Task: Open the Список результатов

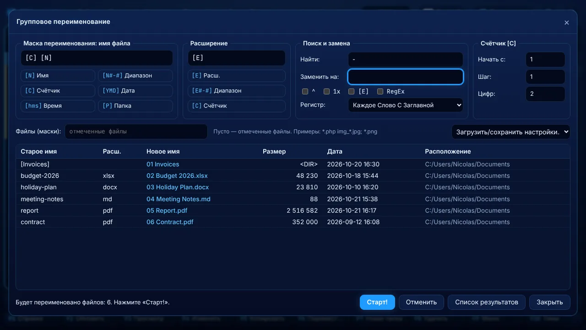Action: coord(487,302)
